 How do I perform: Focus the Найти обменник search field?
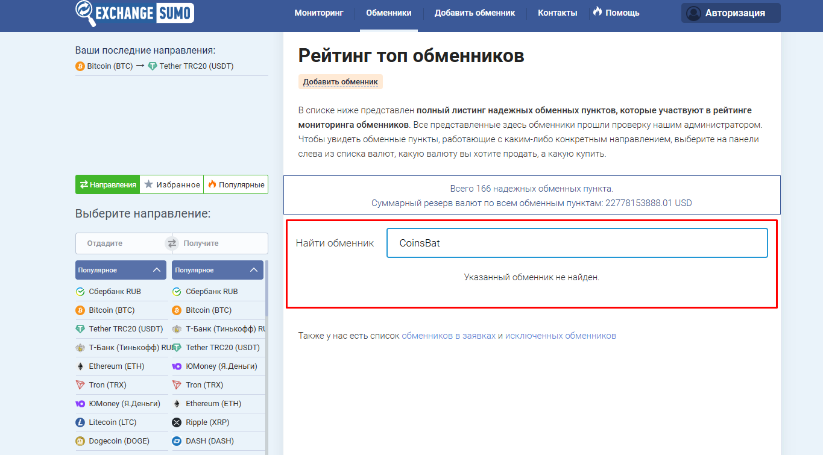click(577, 243)
